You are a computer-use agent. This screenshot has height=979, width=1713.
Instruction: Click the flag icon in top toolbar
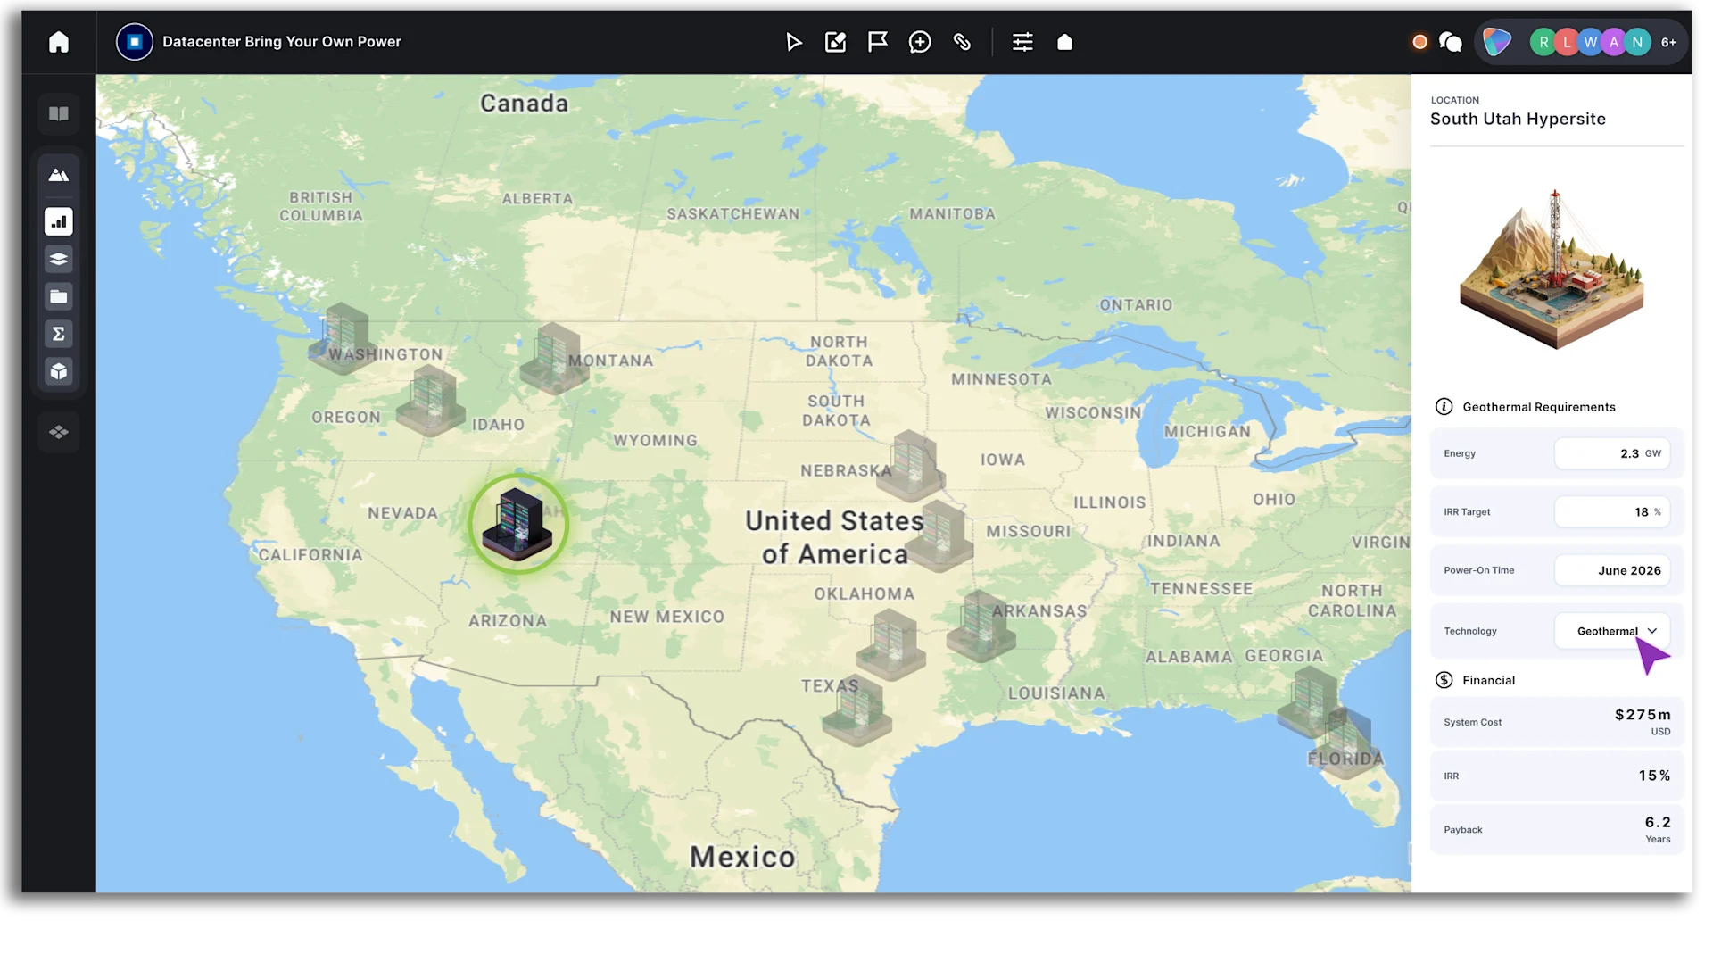(x=878, y=42)
